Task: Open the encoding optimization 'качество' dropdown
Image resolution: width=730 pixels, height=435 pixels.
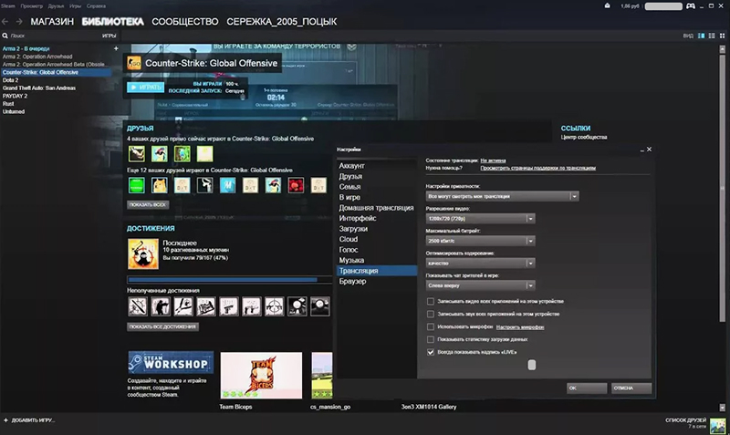Action: pyautogui.click(x=481, y=264)
